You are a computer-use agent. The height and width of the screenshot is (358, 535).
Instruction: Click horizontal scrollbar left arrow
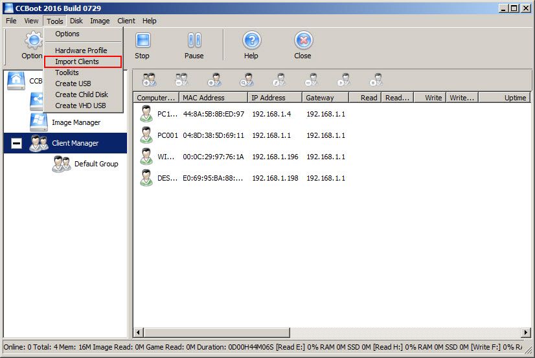click(138, 332)
